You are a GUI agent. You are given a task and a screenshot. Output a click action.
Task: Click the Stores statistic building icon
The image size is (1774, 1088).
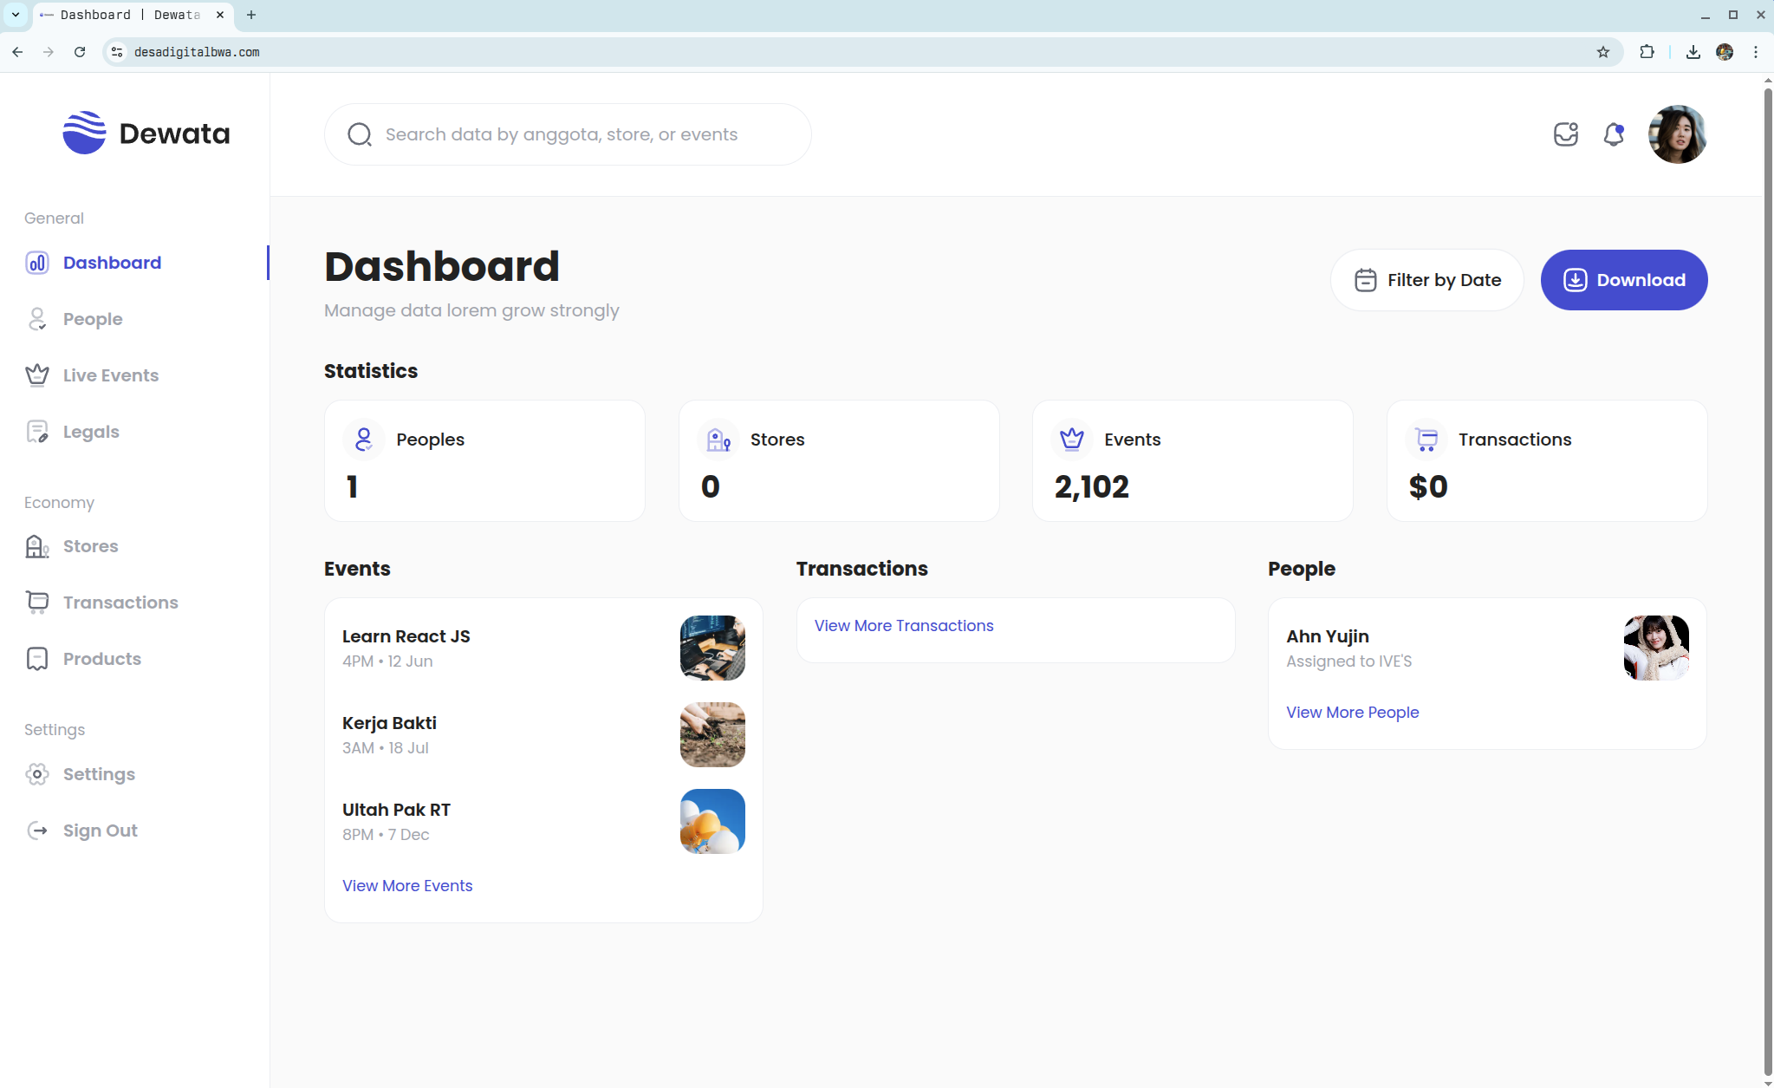click(x=718, y=440)
